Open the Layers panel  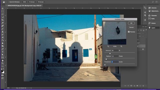tap(153, 28)
